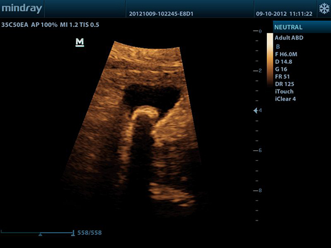This screenshot has height=248, width=331.
Task: Click the M probe orientation marker
Action: point(80,42)
